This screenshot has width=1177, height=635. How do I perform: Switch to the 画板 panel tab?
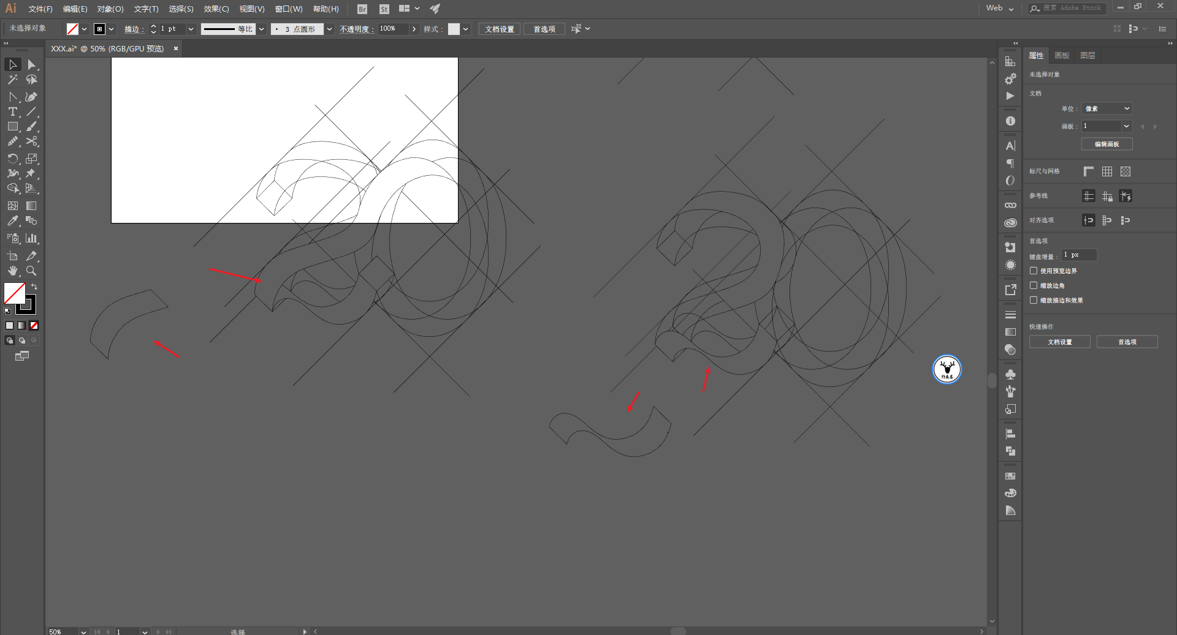click(x=1062, y=55)
